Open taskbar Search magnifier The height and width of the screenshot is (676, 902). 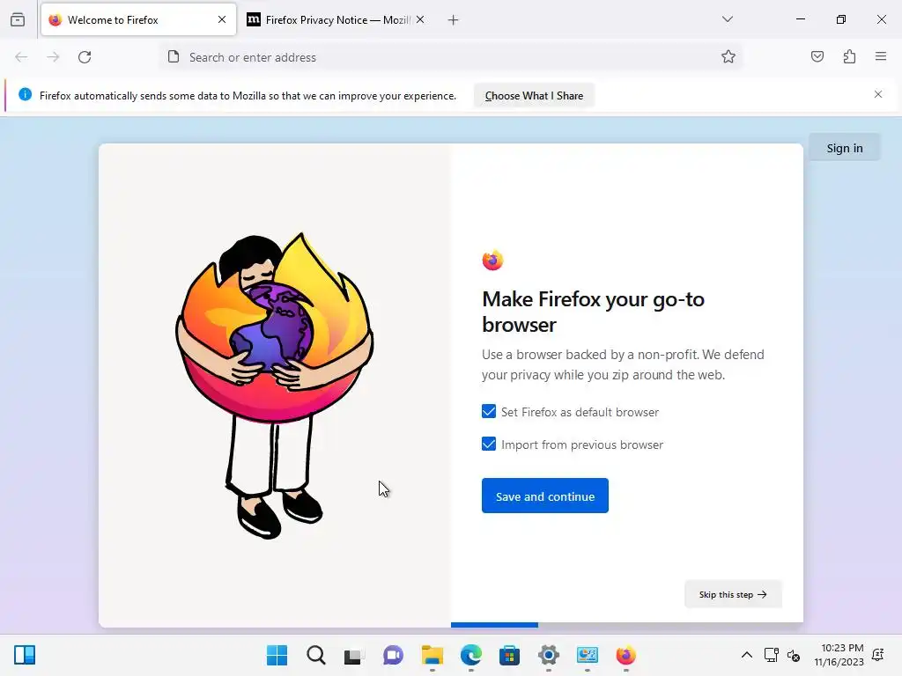pos(316,655)
